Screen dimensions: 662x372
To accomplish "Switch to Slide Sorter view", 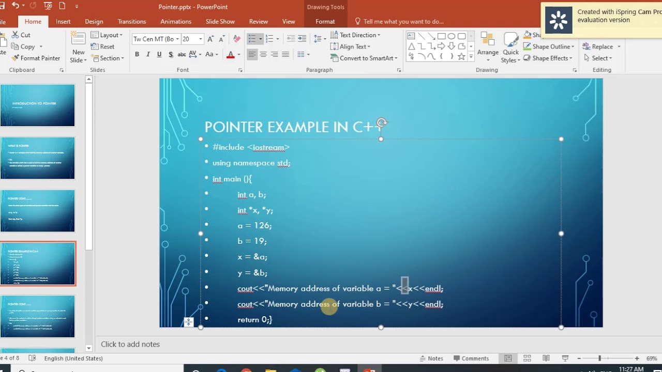I will pyautogui.click(x=527, y=358).
